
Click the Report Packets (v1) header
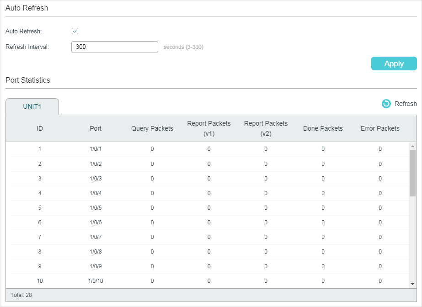[209, 128]
